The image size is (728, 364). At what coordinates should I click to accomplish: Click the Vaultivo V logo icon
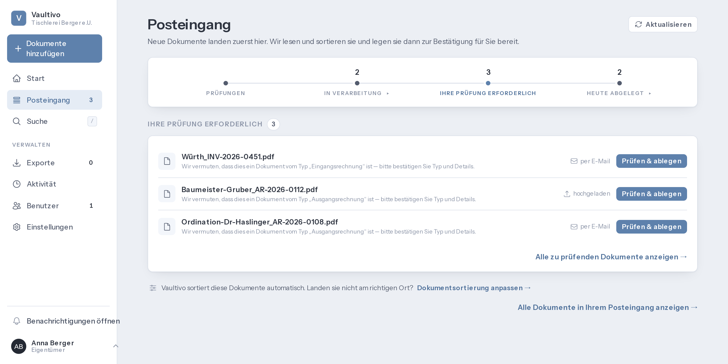click(19, 18)
